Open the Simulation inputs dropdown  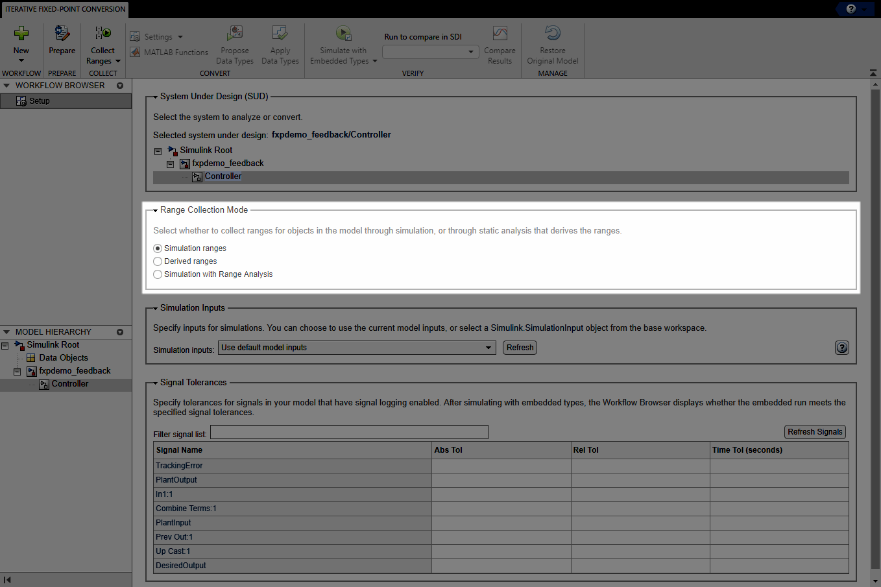click(x=489, y=348)
